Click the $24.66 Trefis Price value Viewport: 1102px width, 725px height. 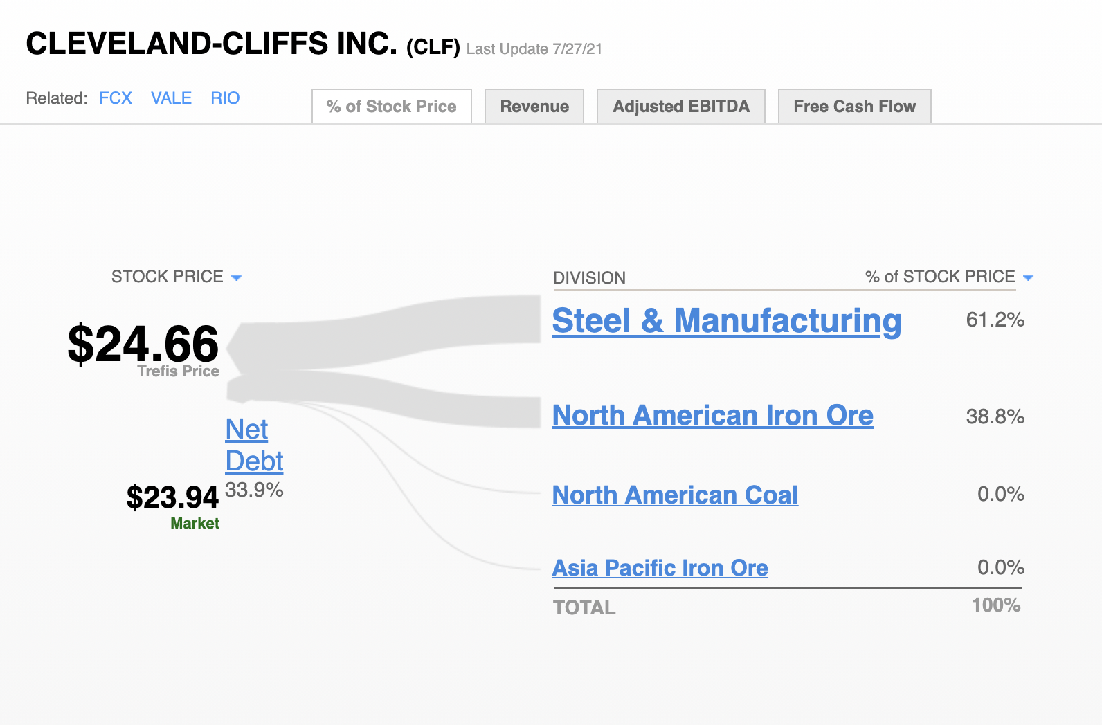[143, 344]
